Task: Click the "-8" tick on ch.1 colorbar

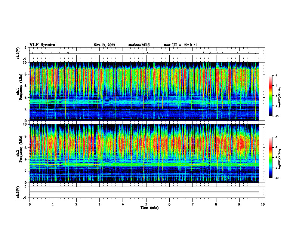Action: click(276, 96)
